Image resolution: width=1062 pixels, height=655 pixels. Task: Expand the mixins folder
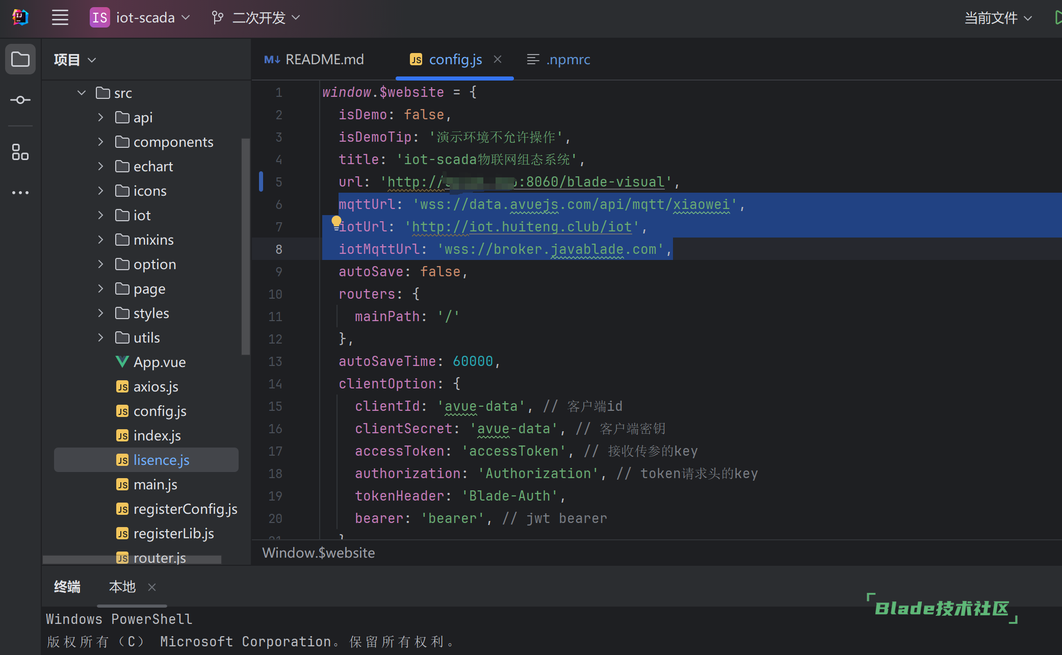[100, 240]
